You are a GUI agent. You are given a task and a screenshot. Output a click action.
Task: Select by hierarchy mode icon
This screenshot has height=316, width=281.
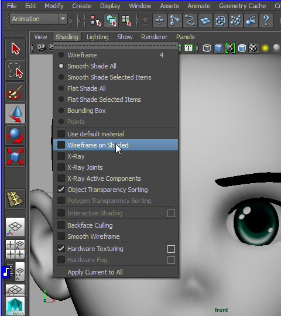click(x=95, y=20)
